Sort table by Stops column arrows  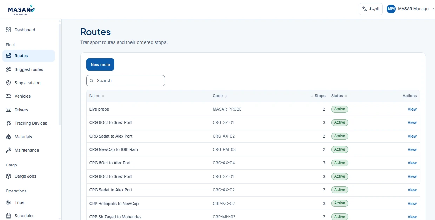pos(312,96)
